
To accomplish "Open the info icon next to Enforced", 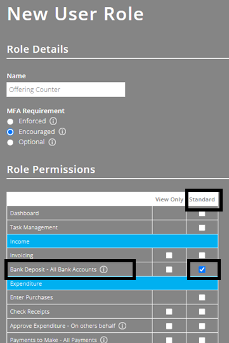I will click(x=53, y=121).
